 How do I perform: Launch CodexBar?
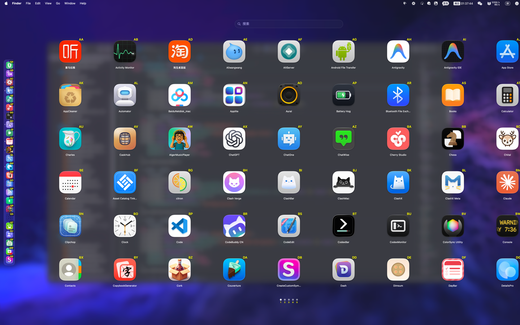(x=343, y=226)
